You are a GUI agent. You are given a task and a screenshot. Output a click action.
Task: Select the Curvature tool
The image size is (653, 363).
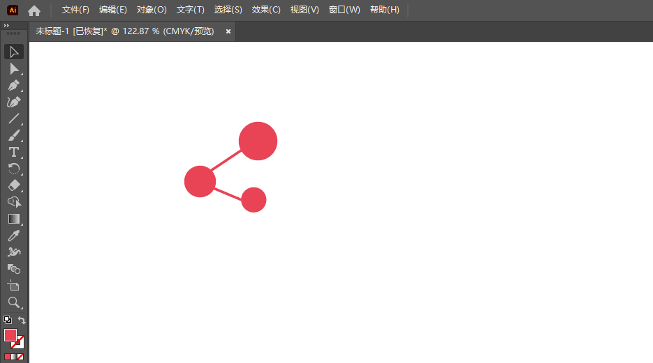click(x=14, y=102)
